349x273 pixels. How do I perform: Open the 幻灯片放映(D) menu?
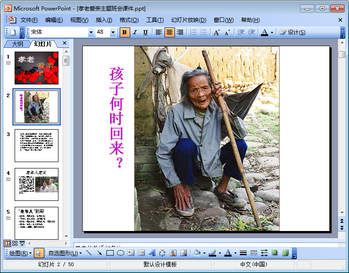coord(189,20)
